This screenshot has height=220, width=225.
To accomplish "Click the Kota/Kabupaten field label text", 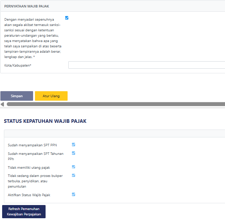I will coord(18,66).
